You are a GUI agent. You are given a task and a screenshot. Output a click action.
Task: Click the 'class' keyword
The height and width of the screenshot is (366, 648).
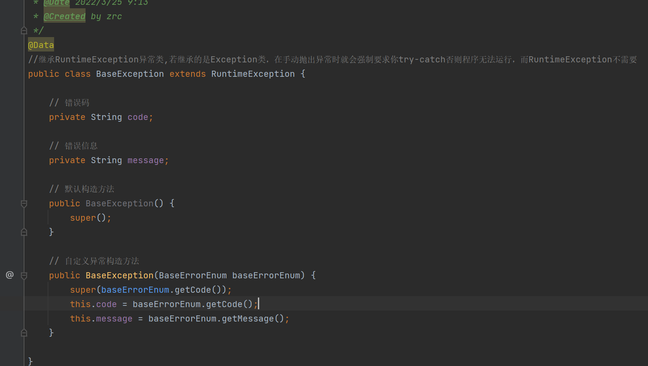[78, 74]
